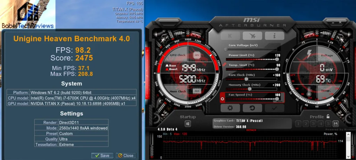Select profile slot 1
Viewport: 356px width, 160px height.
298,124
